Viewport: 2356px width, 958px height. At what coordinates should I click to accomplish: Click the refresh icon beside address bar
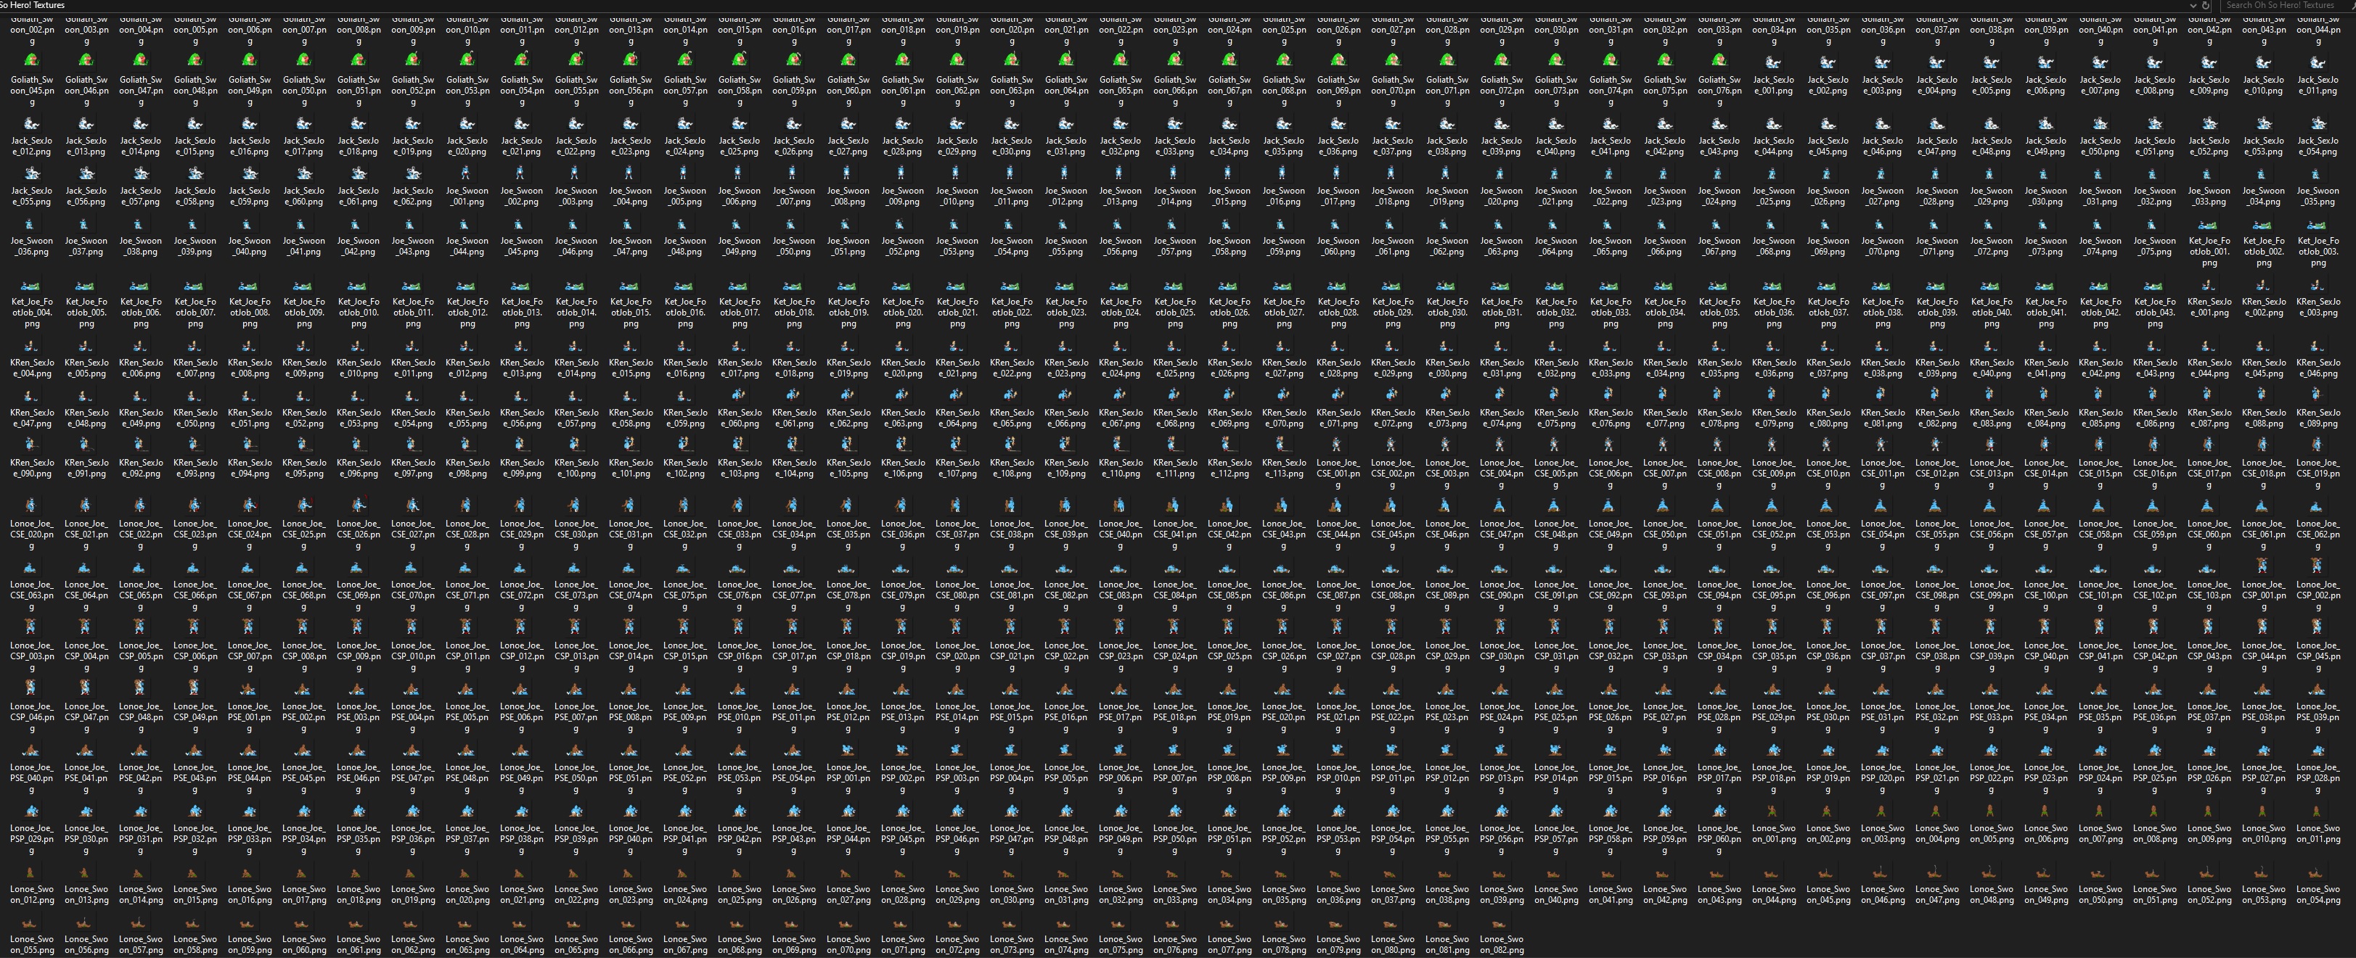coord(2205,6)
